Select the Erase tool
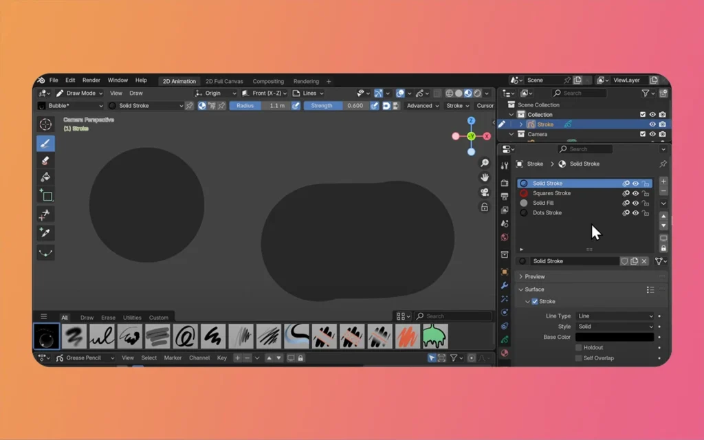704x440 pixels. point(45,161)
